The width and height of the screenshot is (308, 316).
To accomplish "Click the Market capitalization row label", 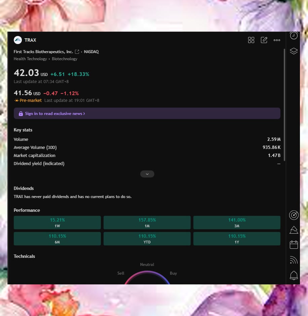I will (35, 155).
